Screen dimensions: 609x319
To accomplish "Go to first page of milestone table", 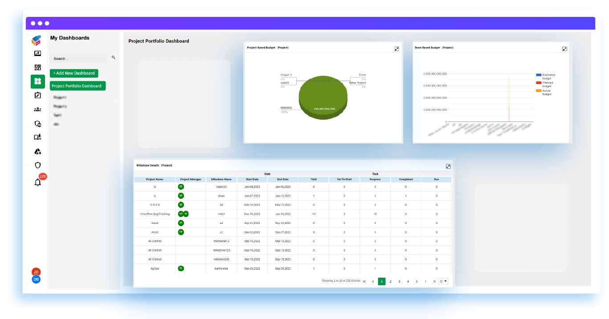I will pyautogui.click(x=364, y=281).
